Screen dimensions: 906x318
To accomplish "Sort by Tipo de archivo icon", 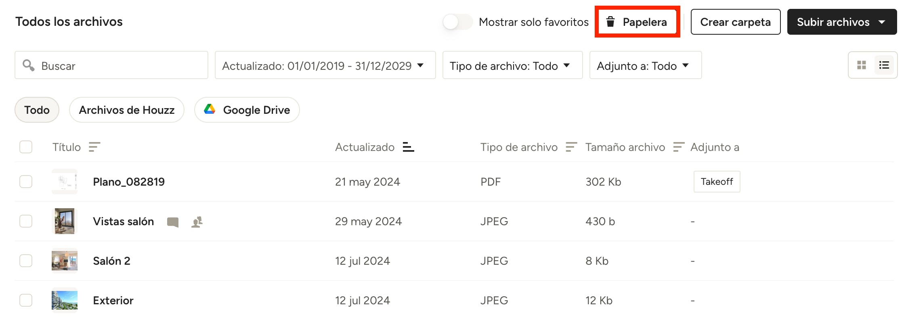I will point(571,147).
